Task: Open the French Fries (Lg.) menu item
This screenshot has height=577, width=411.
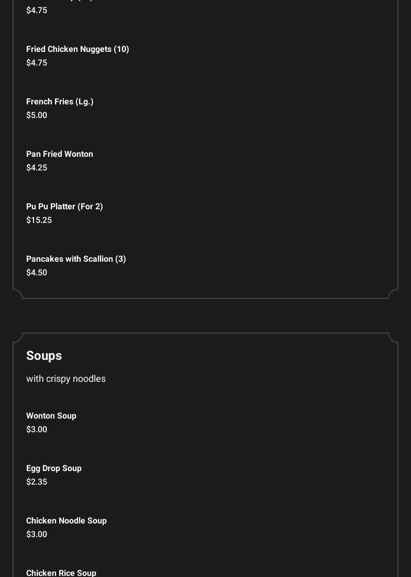Action: 60,102
